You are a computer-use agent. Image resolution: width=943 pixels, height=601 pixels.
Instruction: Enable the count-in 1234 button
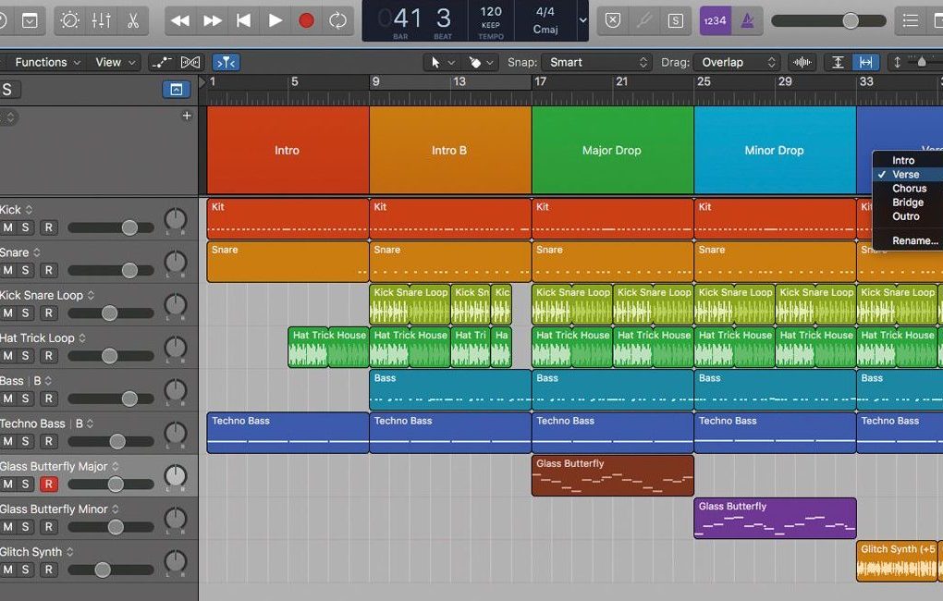coord(714,20)
